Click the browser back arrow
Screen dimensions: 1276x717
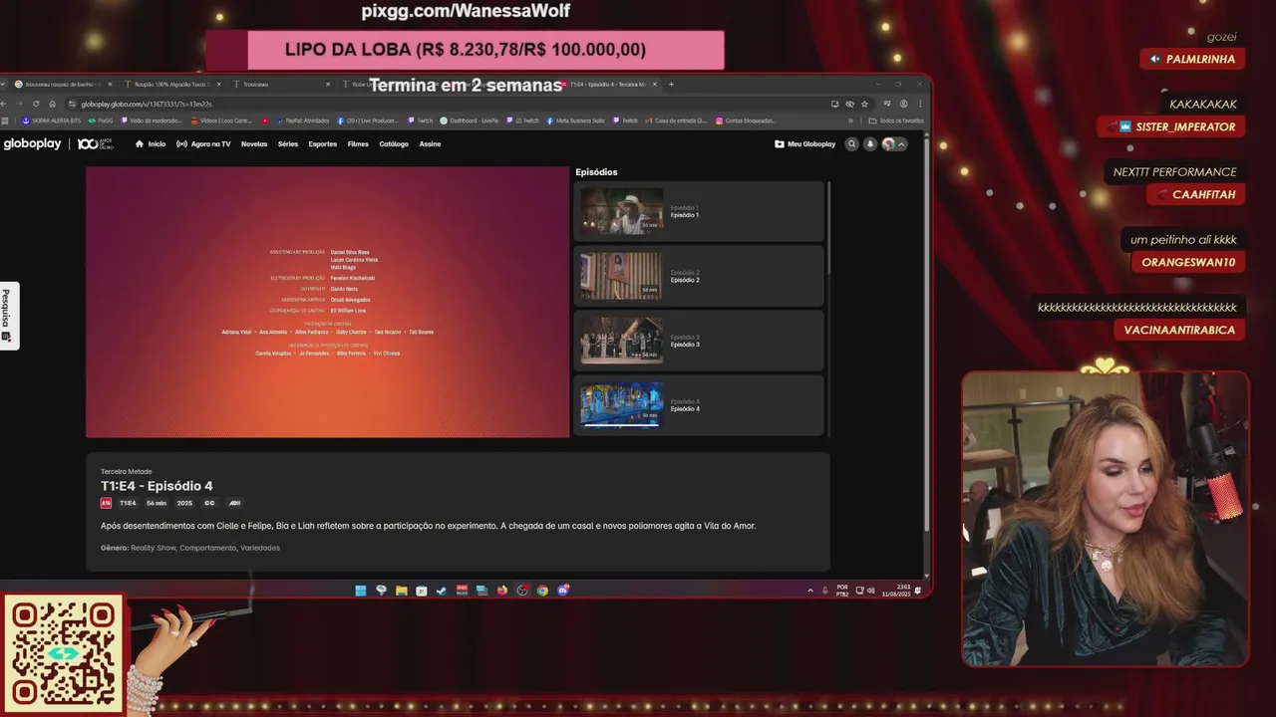5,104
